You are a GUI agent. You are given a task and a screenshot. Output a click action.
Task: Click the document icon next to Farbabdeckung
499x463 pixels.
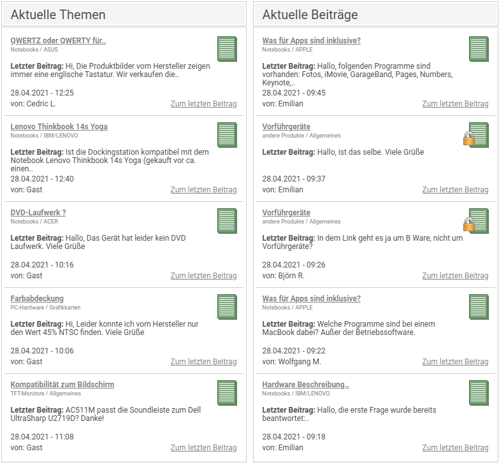point(228,307)
